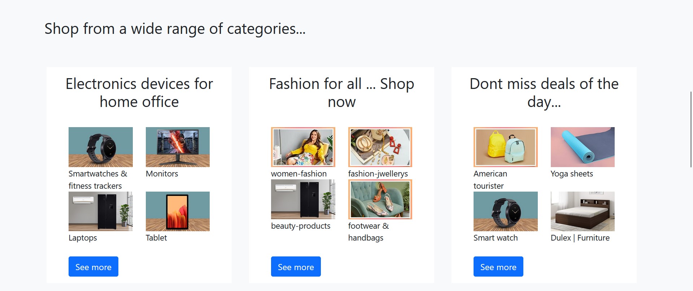693x291 pixels.
Task: Open the American tourister backpack image
Action: click(506, 147)
